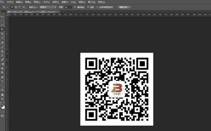Select the Rectangular Marquee tool

click(x=2, y=21)
